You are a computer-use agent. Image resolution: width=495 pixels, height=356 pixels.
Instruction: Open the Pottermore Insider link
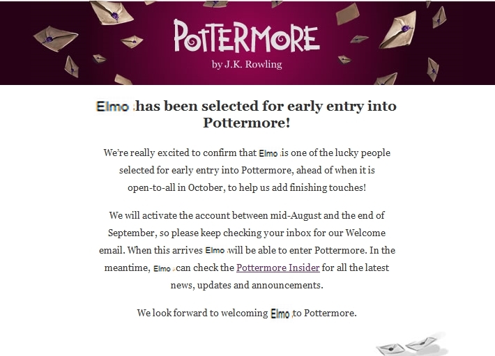[x=277, y=268]
